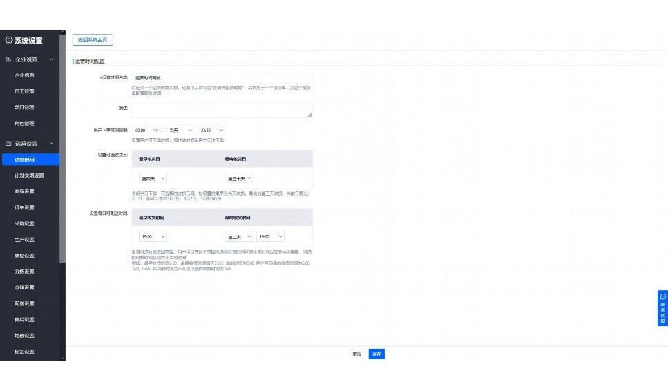Click the 运营设置 section icon

8,144
